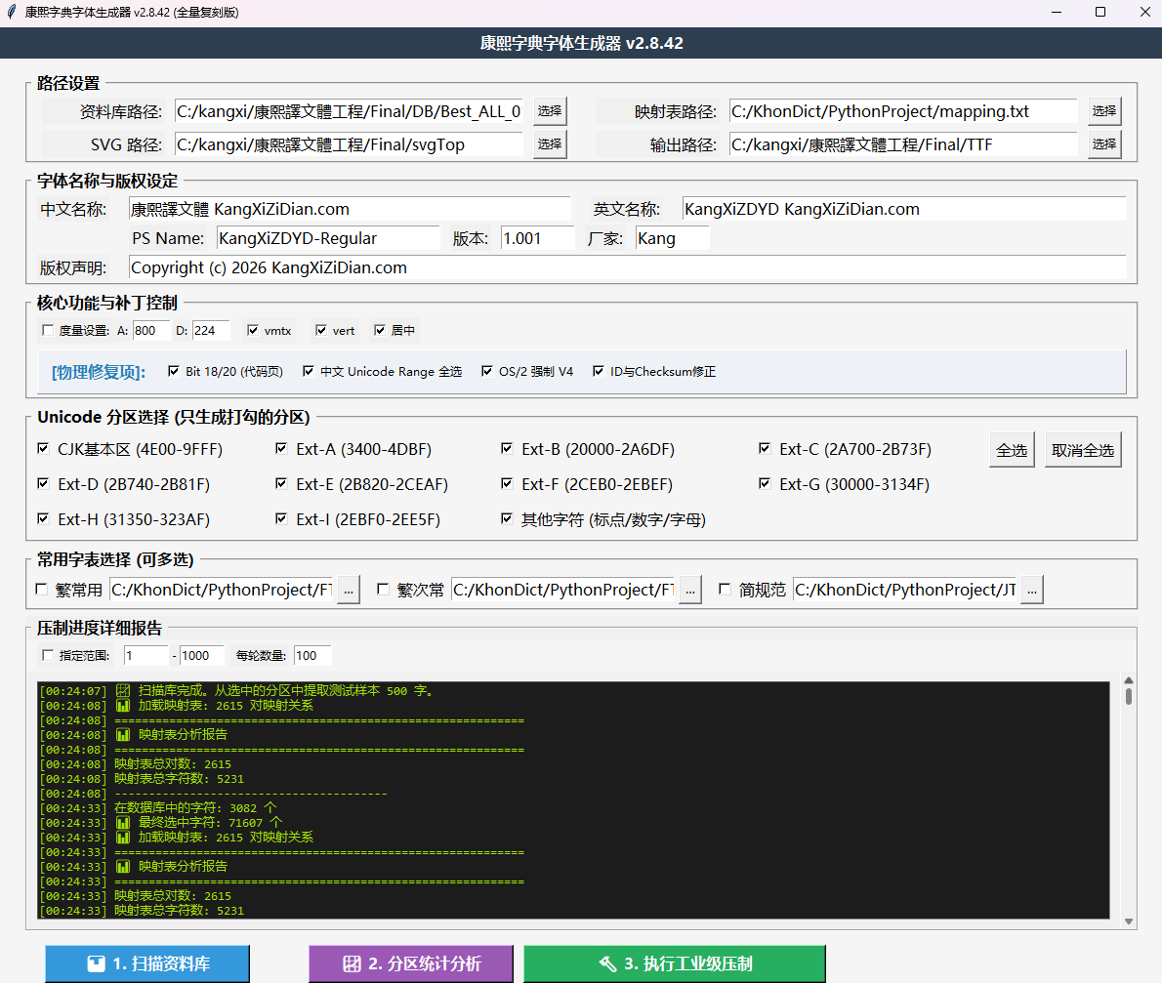Run the industrial-grade compile button

[675, 963]
